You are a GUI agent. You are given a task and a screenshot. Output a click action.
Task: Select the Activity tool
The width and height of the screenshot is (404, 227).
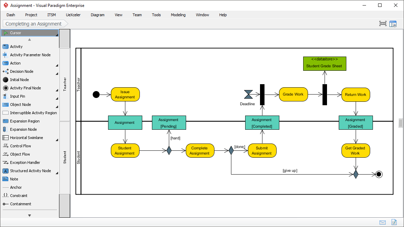tap(16, 47)
